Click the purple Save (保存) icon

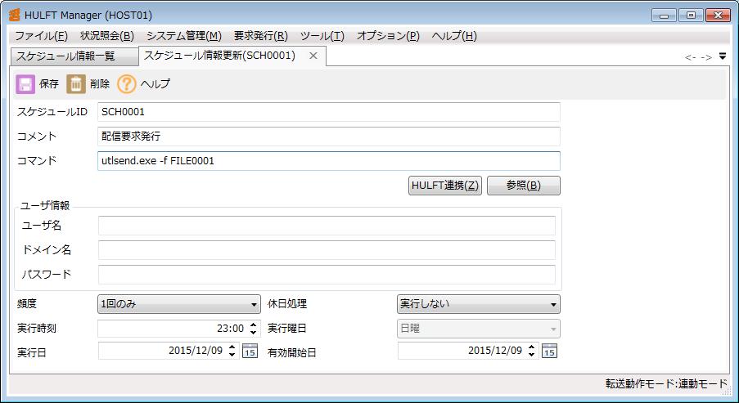point(25,84)
